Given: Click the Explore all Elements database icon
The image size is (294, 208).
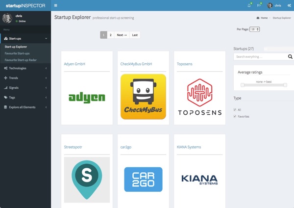Looking at the screenshot, I should (x=5, y=107).
